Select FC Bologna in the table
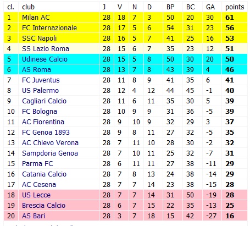 click(x=40, y=112)
